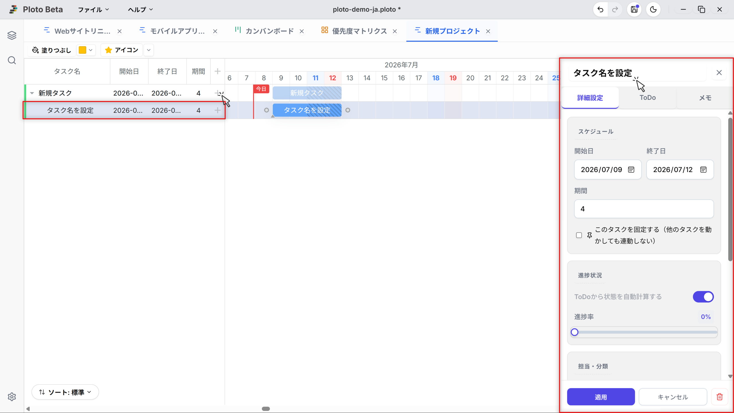Collapse the 新規タスク tree row
This screenshot has width=734, height=413.
click(x=32, y=93)
